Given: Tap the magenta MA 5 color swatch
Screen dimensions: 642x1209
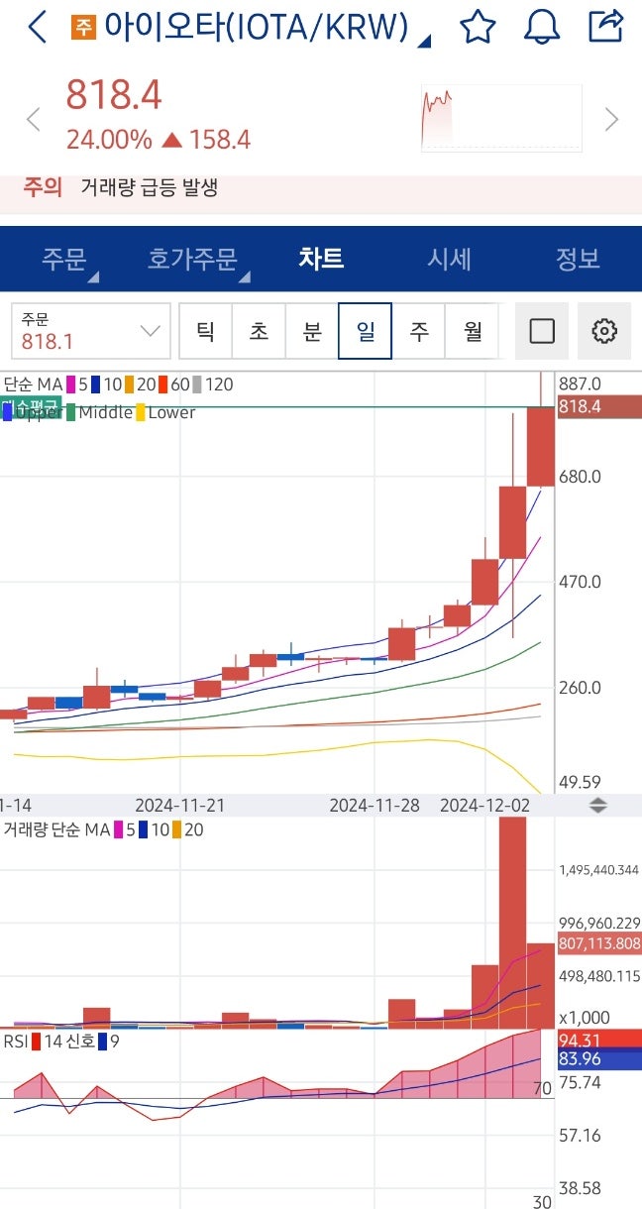Looking at the screenshot, I should pos(70,384).
